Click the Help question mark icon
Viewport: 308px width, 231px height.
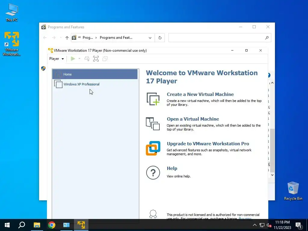click(153, 173)
